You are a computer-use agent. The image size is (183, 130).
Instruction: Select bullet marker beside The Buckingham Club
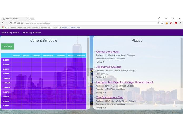pos(95,97)
